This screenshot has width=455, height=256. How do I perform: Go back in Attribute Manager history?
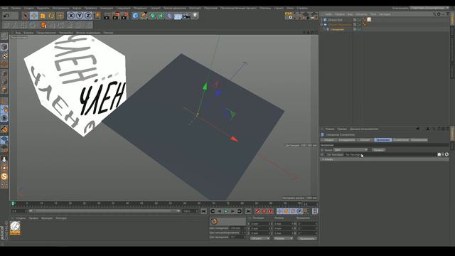(417, 129)
